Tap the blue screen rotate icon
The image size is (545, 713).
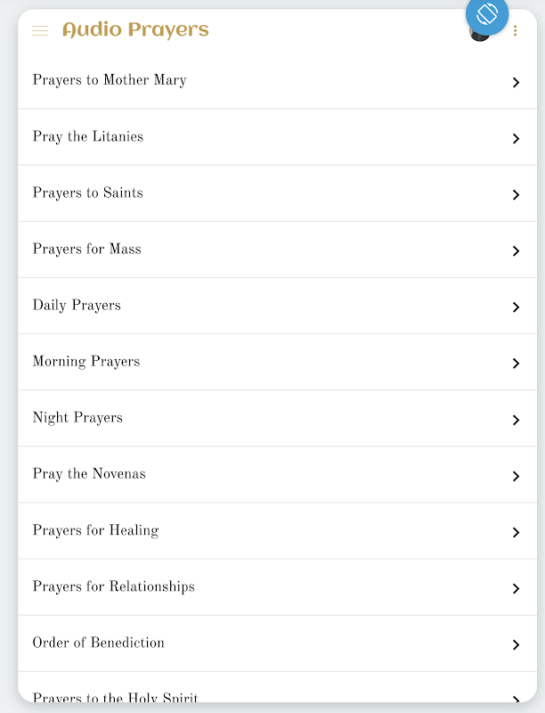click(x=487, y=13)
